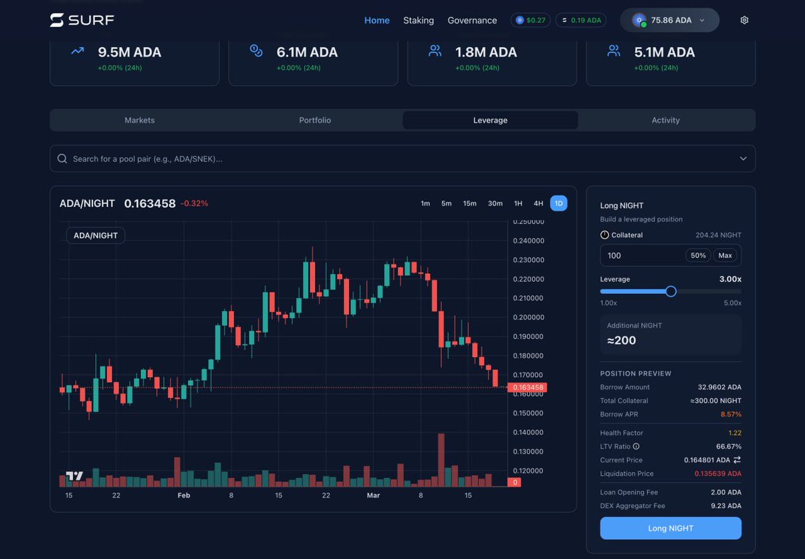
Task: Click the 2.00 ADA loan opening fee
Action: pos(726,493)
